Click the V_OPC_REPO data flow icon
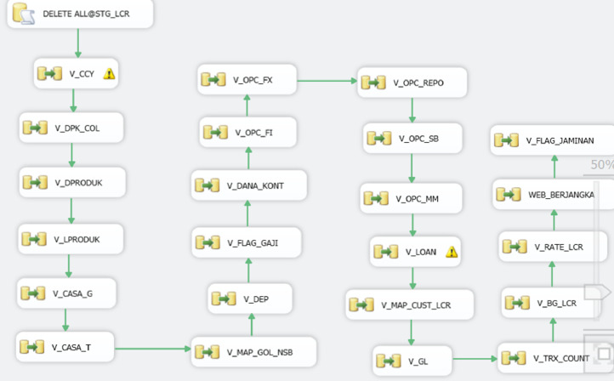The image size is (614, 381). (372, 82)
